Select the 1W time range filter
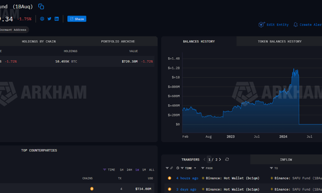The image size is (322, 193). tap(137, 170)
